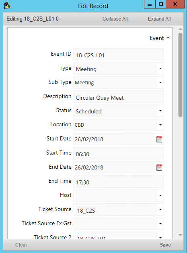The image size is (187, 253).
Task: Click the scrollbar down arrow
Action: (180, 235)
